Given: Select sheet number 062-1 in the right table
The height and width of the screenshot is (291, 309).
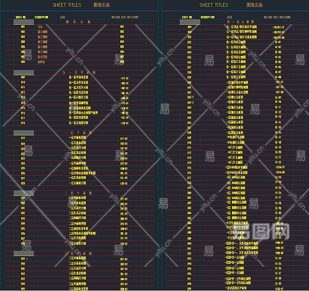Looking at the screenshot, I should pyautogui.click(x=190, y=97).
